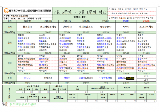Click lunch dish '오이도라지무침'
Viewport: 160px width, 112px height.
click(x=83, y=47)
